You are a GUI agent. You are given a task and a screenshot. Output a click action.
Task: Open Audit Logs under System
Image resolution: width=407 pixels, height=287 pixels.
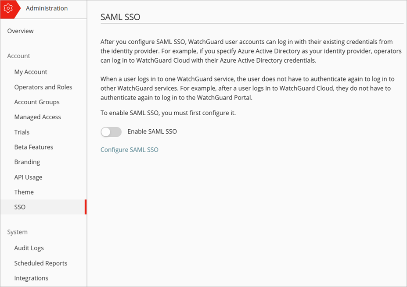pyautogui.click(x=29, y=248)
